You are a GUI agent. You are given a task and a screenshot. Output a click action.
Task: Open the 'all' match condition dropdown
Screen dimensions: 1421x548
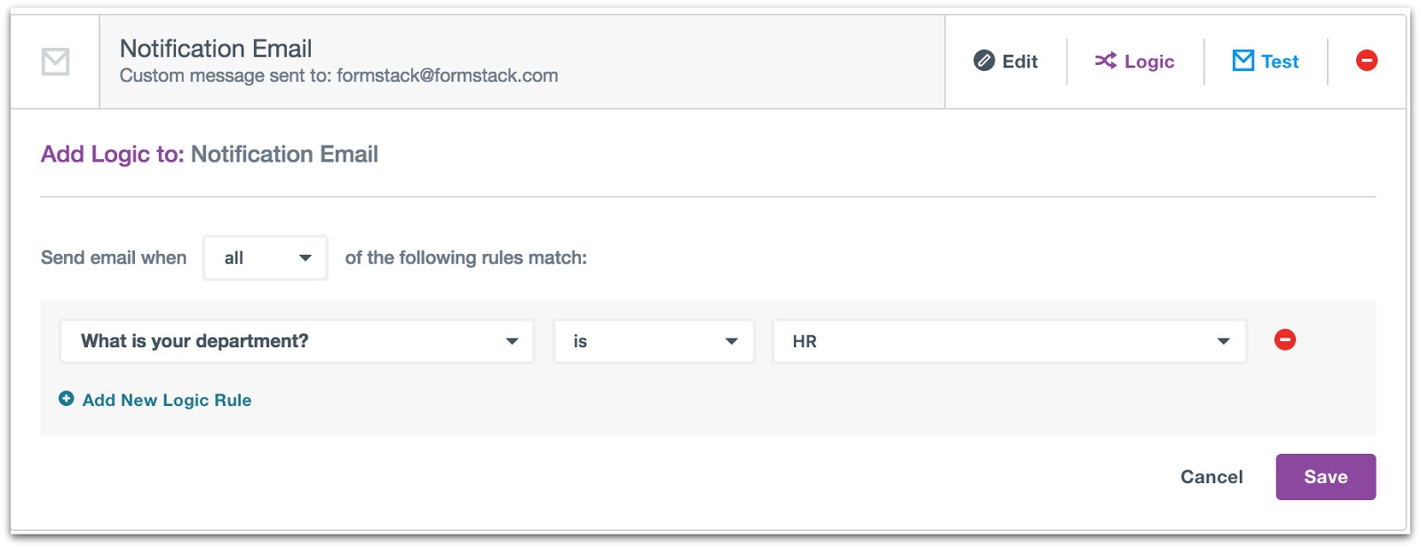tap(265, 258)
